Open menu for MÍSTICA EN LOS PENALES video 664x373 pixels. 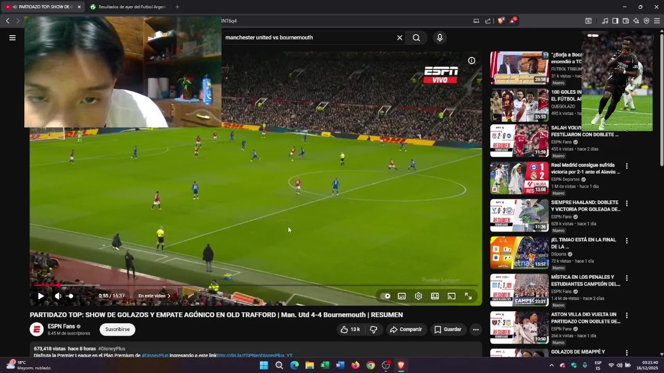[627, 278]
